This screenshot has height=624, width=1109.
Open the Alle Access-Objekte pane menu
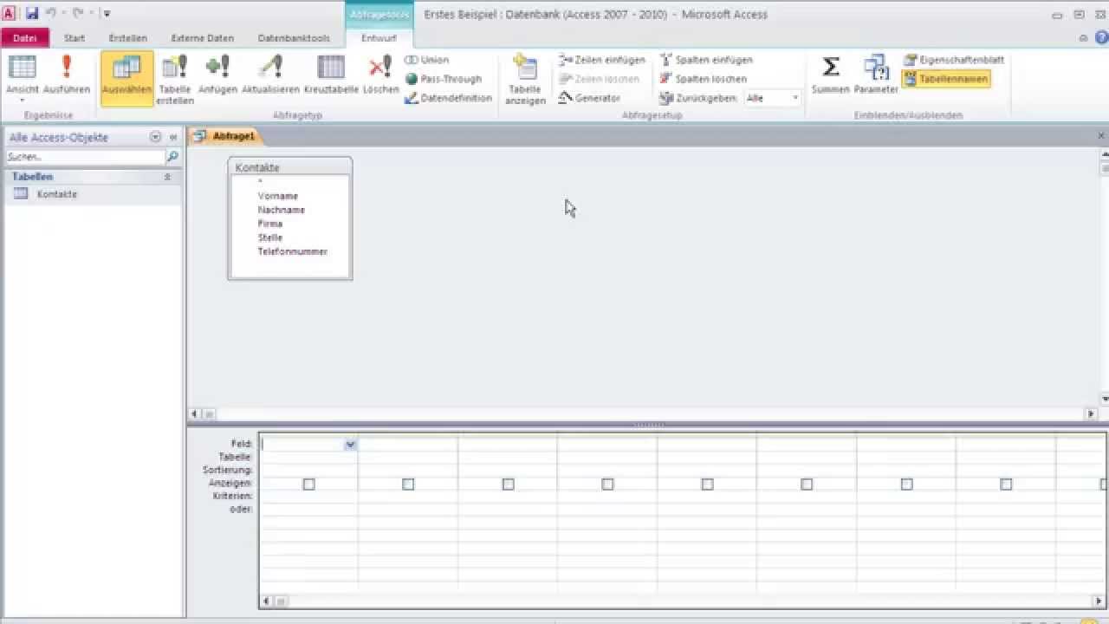[155, 137]
